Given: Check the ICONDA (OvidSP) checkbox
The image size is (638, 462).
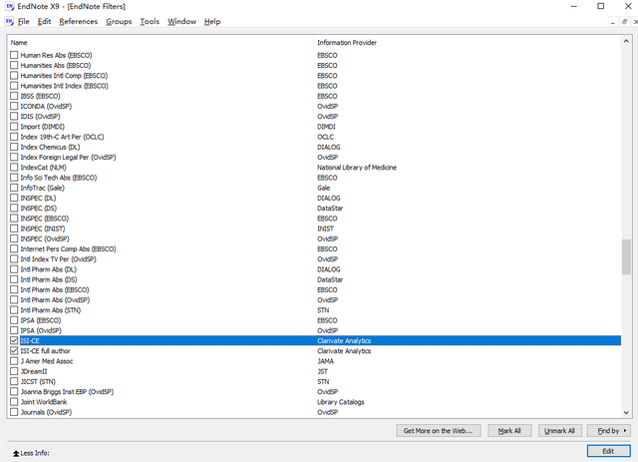Looking at the screenshot, I should click(x=14, y=106).
